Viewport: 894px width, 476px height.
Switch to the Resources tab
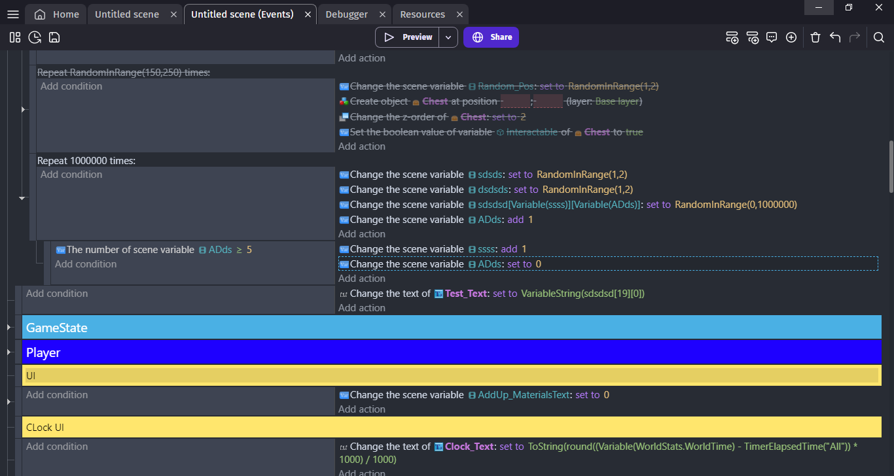click(424, 14)
